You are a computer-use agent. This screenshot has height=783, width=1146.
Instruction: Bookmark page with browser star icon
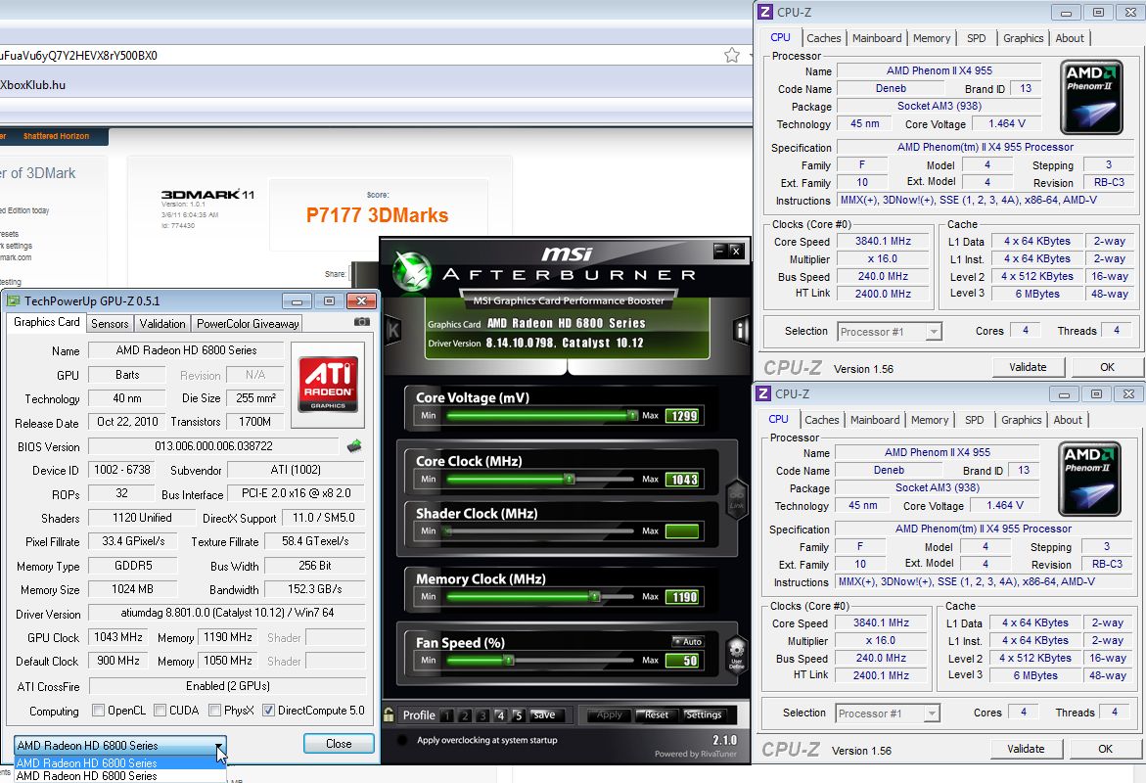coord(732,55)
